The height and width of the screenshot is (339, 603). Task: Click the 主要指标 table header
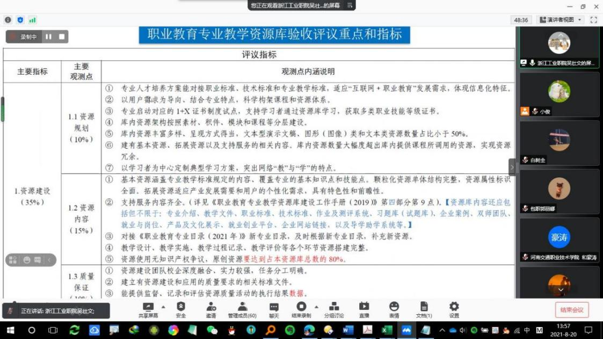pos(32,71)
